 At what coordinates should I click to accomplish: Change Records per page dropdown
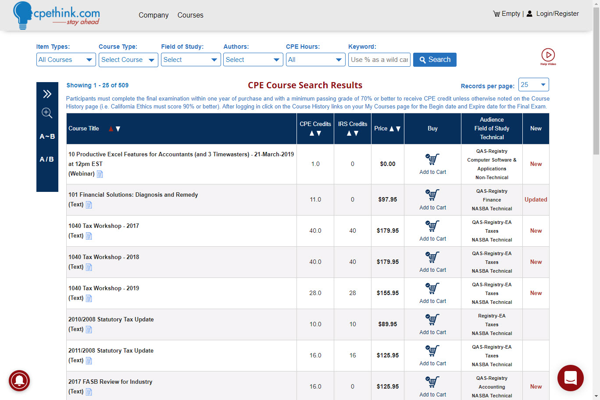(x=534, y=85)
